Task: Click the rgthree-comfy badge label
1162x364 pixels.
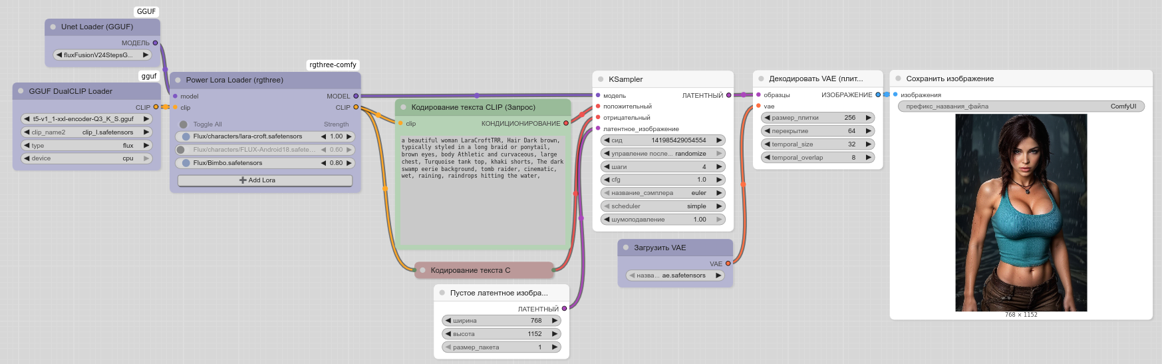Action: pyautogui.click(x=333, y=65)
